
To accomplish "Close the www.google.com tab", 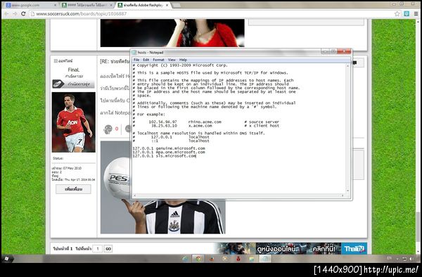I will (55, 5).
